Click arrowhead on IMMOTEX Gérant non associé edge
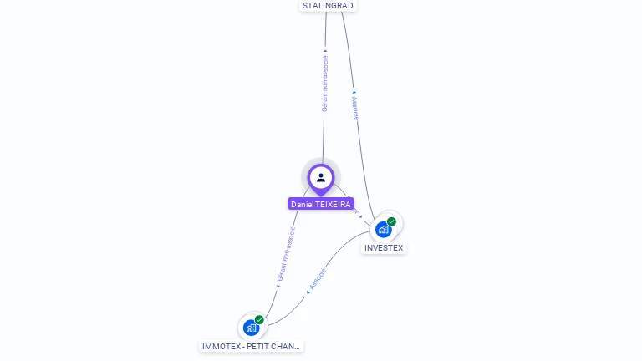 (x=278, y=287)
